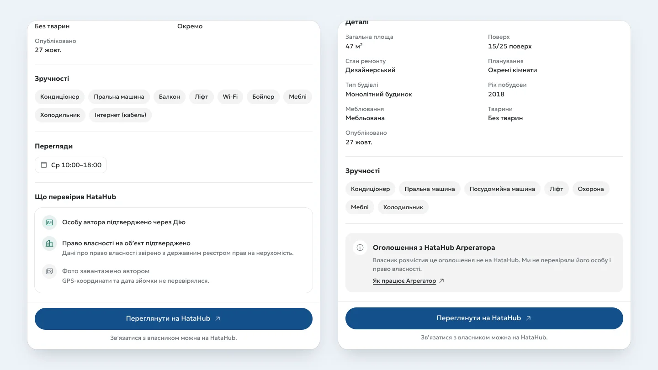Click the Окремі кімнати layout value
Image resolution: width=658 pixels, height=370 pixels.
[513, 70]
